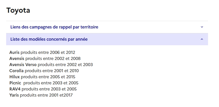
Task: Open "Liens des campagnes de rappel par territoire" section
Action: coord(54,27)
